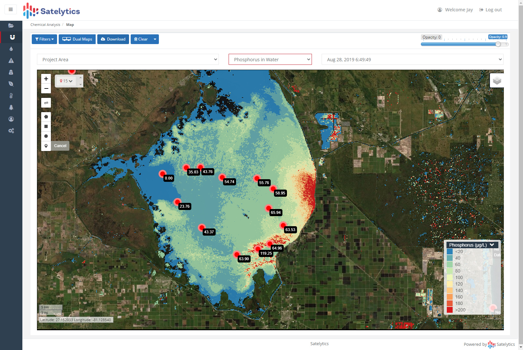Screen dimensions: 523x350
Task: Open the warning alerts sidebar section
Action: point(11,61)
